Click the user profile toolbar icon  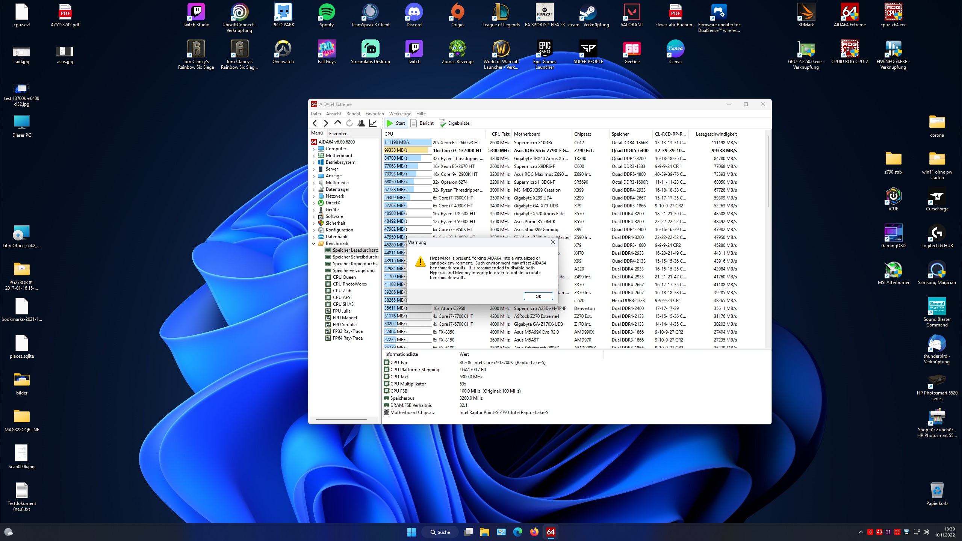(x=361, y=123)
